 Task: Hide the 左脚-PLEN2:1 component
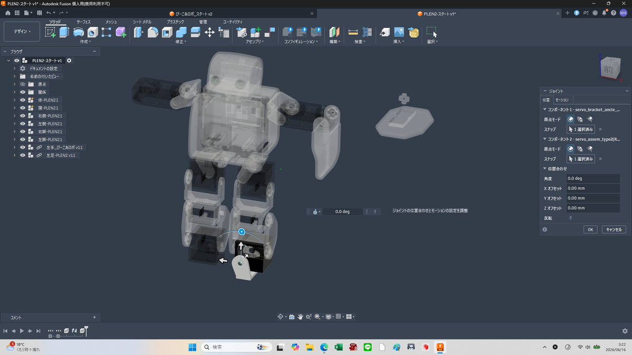[x=23, y=139]
